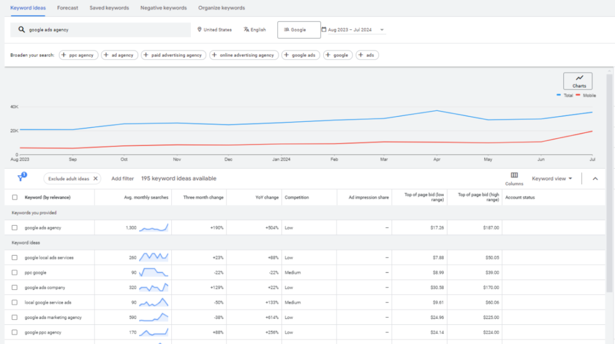Screen dimensions: 615x344
Task: View google ads agency trend sparkline
Action: click(x=154, y=228)
